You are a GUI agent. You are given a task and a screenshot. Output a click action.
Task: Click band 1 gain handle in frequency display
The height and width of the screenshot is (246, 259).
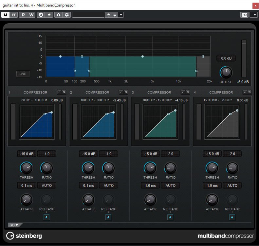click(x=61, y=56)
